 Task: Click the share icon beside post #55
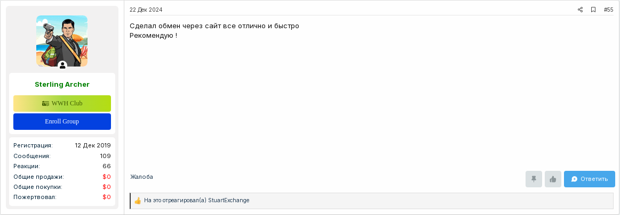coord(580,10)
